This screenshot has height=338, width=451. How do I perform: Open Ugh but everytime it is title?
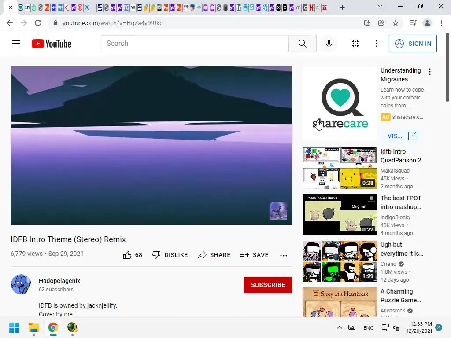pos(402,249)
